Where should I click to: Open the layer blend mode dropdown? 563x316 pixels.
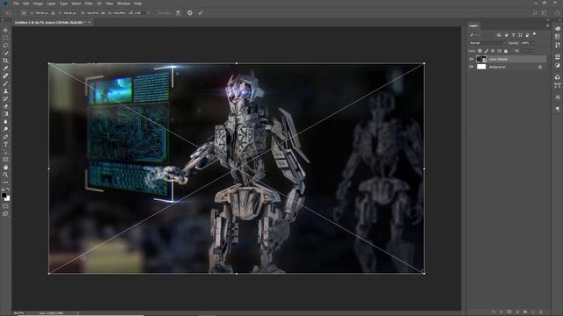tap(486, 43)
